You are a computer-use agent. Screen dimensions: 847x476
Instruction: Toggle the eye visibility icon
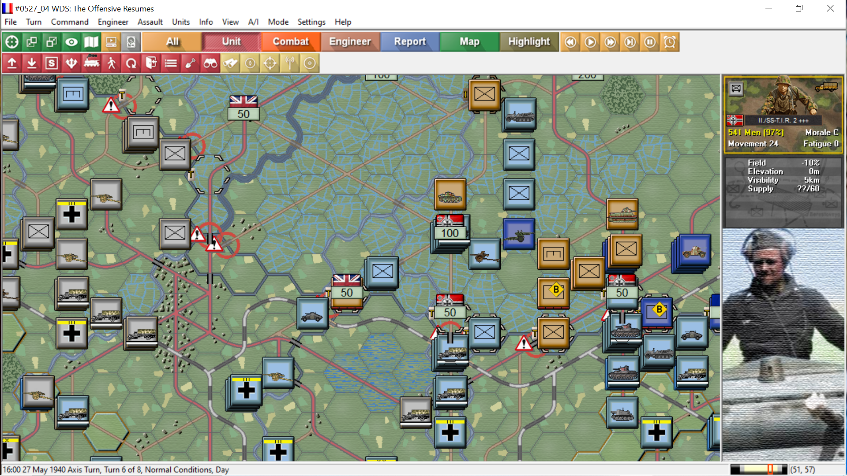click(71, 42)
